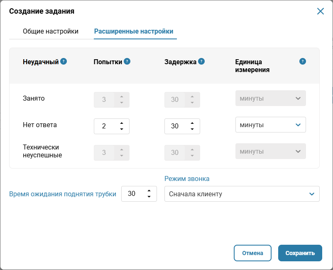Close the Создание задания dialog
This screenshot has height=270, width=333.
[321, 11]
